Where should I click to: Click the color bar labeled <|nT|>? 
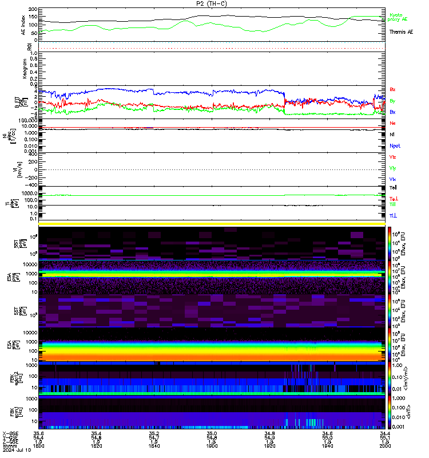click(390, 412)
